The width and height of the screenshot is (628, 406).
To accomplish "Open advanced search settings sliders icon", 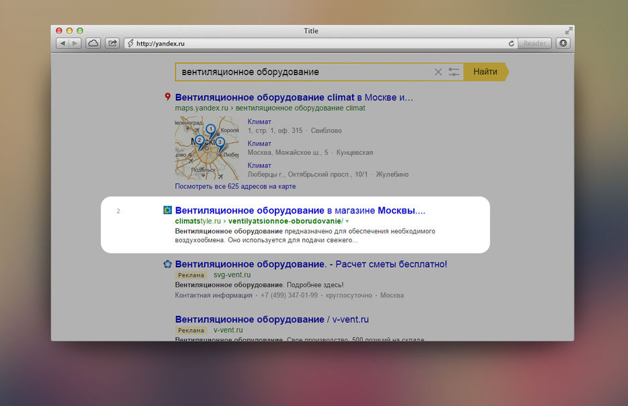I will pyautogui.click(x=454, y=72).
